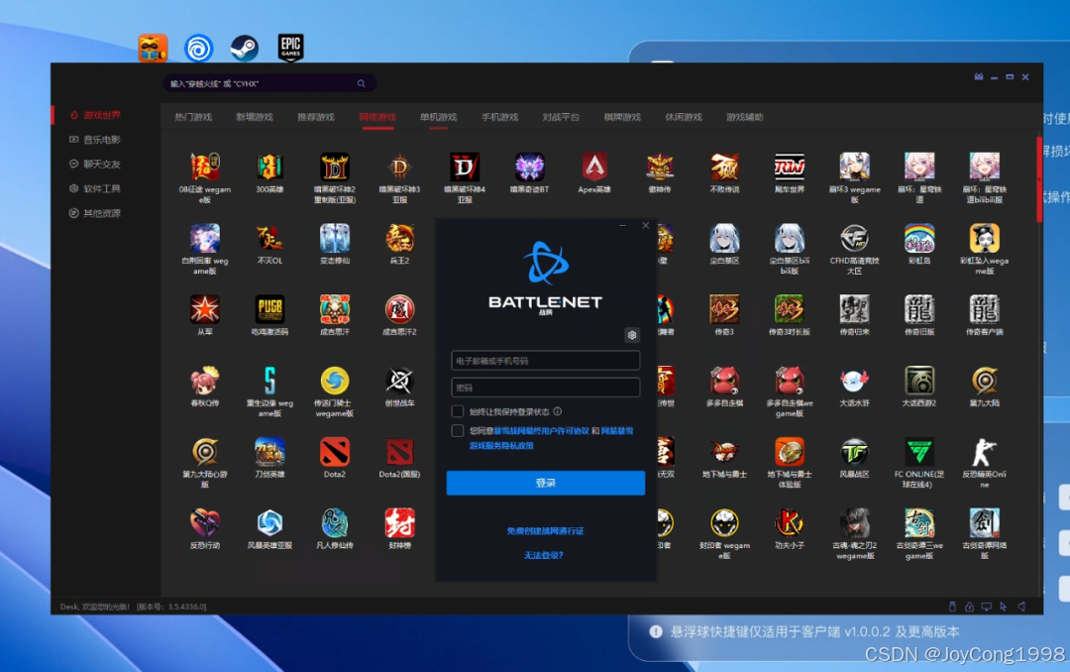Tick the user agreement consent checkbox
The width and height of the screenshot is (1070, 672).
click(457, 431)
